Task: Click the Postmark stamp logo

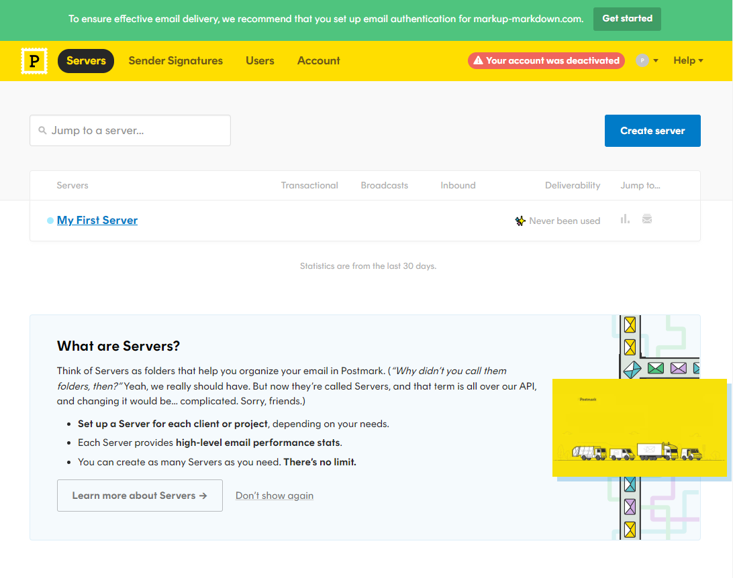Action: [x=34, y=60]
